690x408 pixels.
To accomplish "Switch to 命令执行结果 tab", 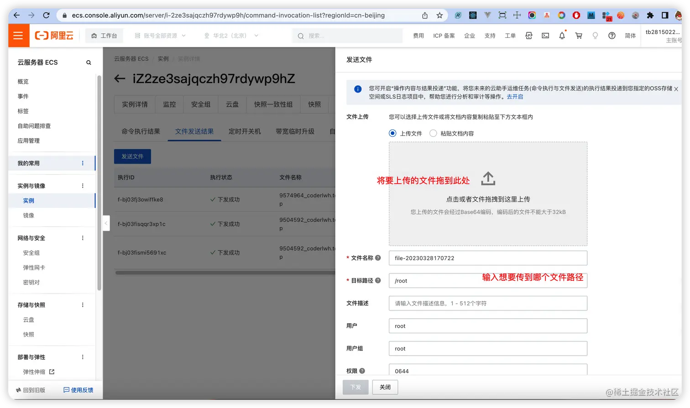I will [x=141, y=131].
